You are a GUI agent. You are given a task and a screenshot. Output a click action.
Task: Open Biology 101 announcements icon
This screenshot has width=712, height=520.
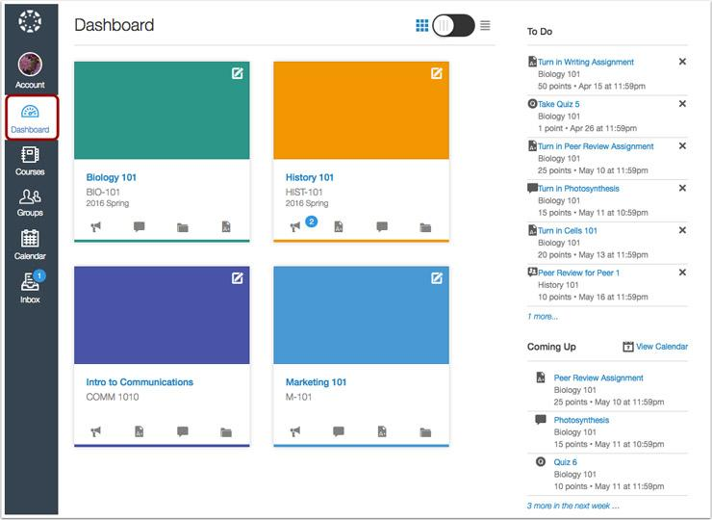pos(95,227)
